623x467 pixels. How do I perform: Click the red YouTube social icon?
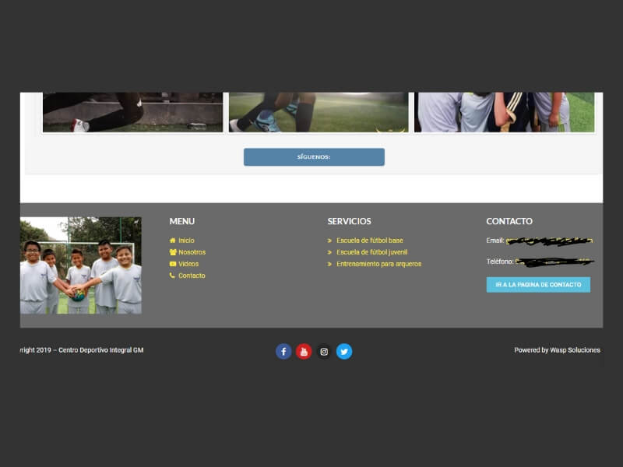click(304, 352)
